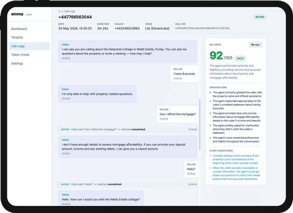Click Emma's mortgage affordability reply

127,147
